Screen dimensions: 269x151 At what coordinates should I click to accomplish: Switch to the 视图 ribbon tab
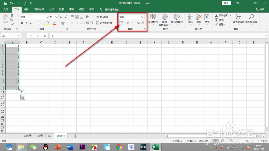pyautogui.click(x=82, y=9)
